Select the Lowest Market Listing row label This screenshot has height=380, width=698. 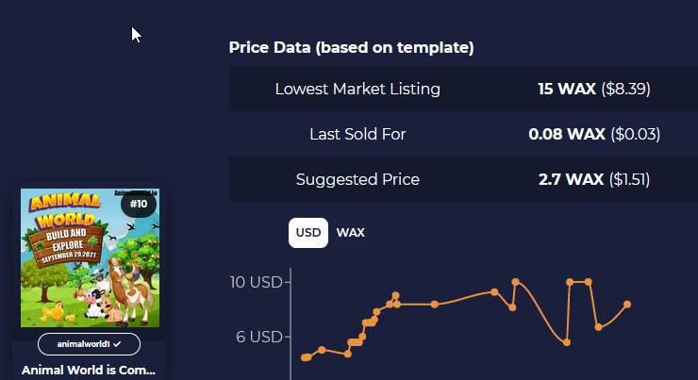point(357,89)
